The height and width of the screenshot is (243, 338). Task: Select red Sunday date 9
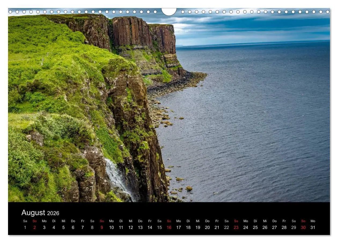(102, 227)
